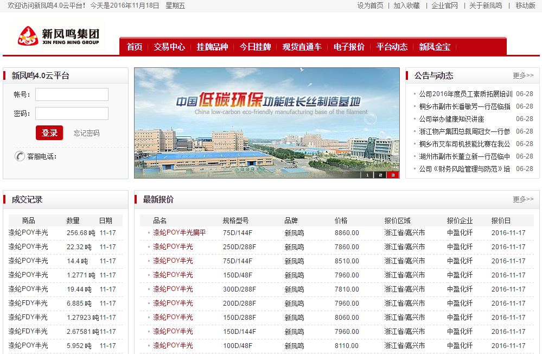This screenshot has width=542, height=354.
Task: Open news 公司举办健康知识讲座
Action: click(451, 119)
